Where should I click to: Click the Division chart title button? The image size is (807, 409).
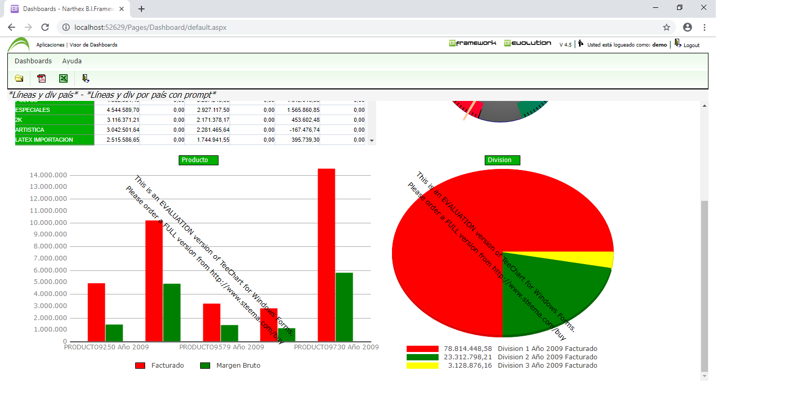pyautogui.click(x=503, y=160)
